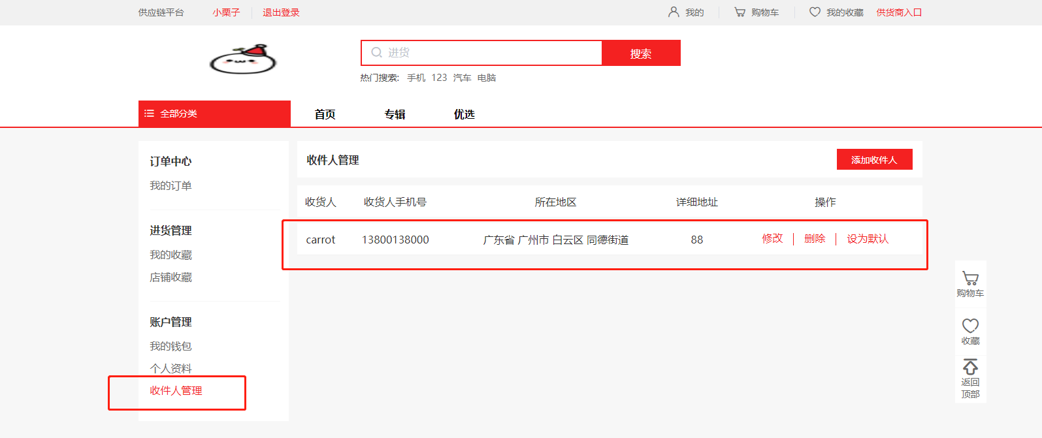Click the user profile icon in the top bar
The image size is (1042, 438).
point(674,12)
